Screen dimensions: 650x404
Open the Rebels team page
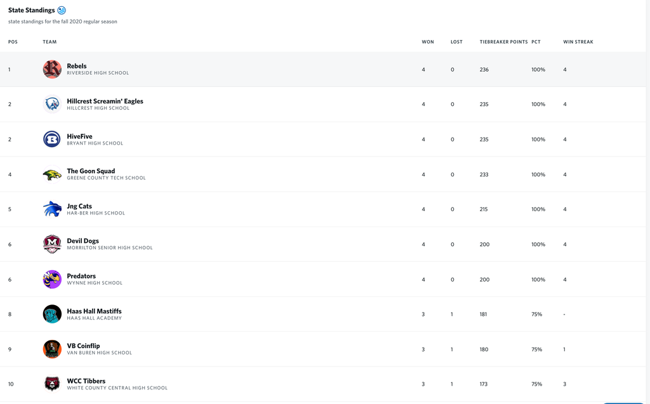pyautogui.click(x=77, y=66)
